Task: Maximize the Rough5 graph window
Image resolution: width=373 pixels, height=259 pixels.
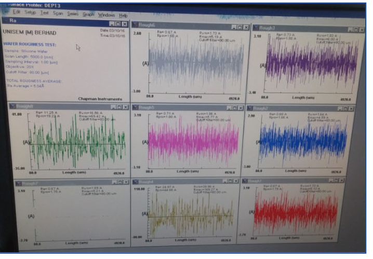Action: (x=235, y=108)
